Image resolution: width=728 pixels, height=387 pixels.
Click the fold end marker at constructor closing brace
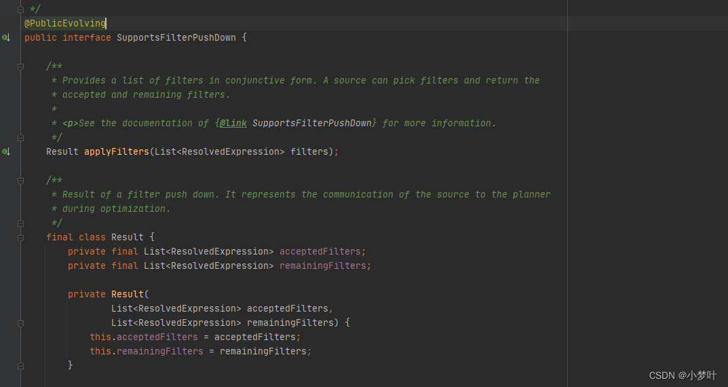[20, 366]
